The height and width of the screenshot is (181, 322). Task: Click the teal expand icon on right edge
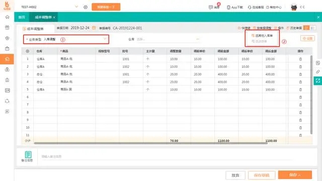tap(318, 80)
